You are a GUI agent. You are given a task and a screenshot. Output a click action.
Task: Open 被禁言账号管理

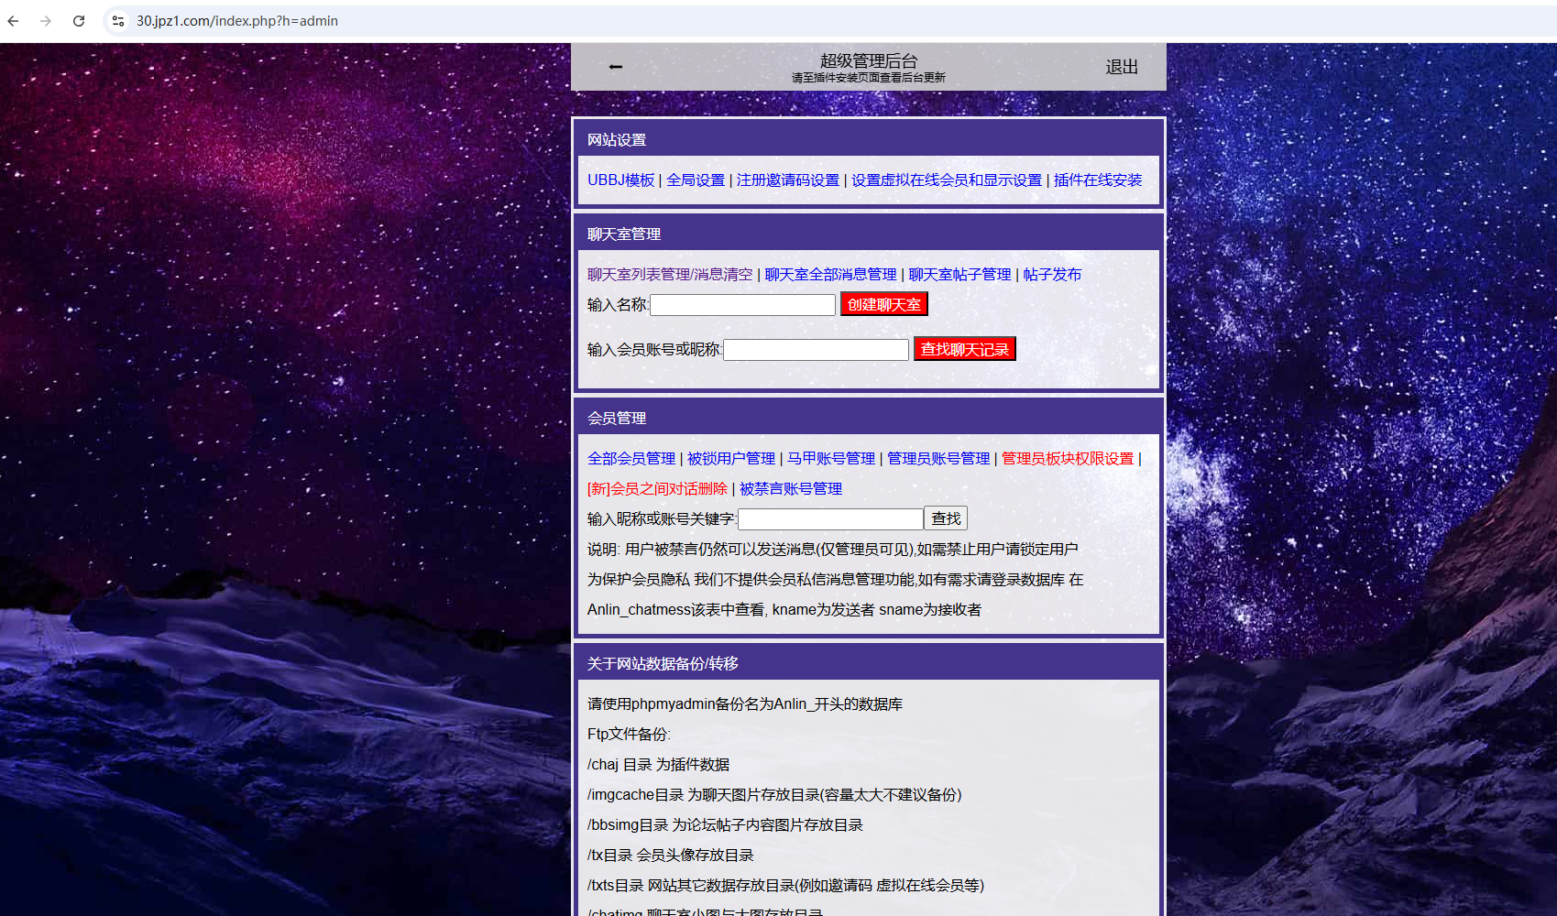click(790, 489)
